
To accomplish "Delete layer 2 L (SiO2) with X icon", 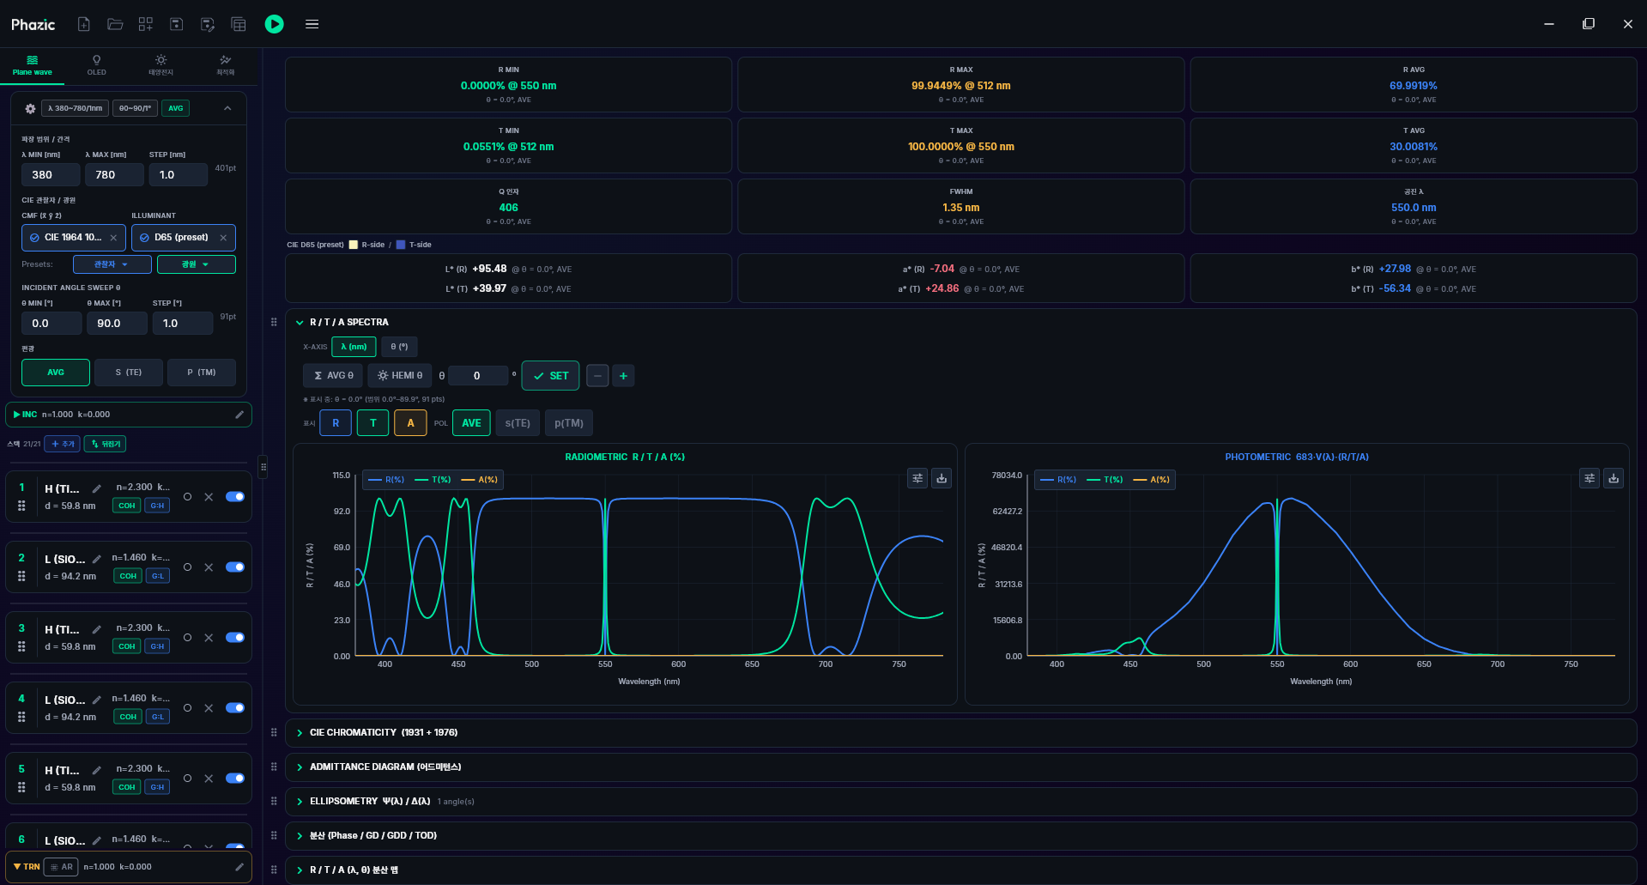I will point(209,567).
